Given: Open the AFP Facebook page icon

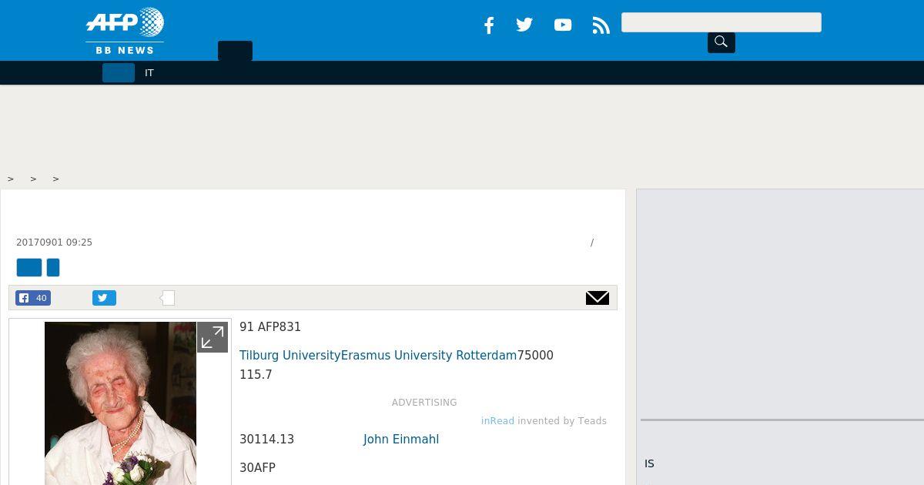Looking at the screenshot, I should pos(488,25).
